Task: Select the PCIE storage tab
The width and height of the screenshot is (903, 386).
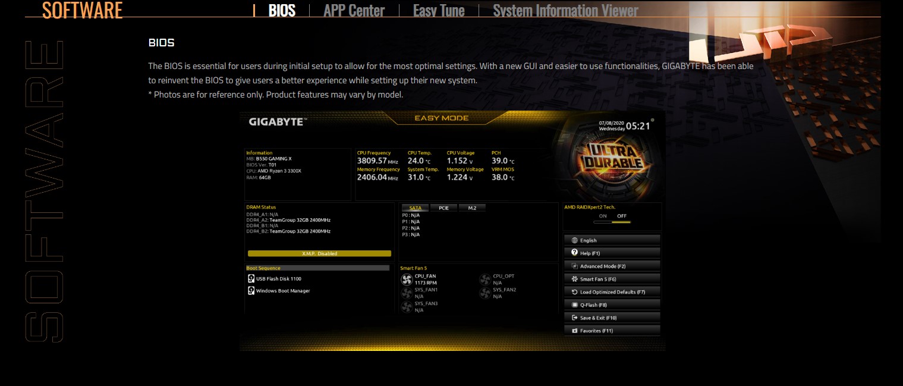Action: [443, 208]
